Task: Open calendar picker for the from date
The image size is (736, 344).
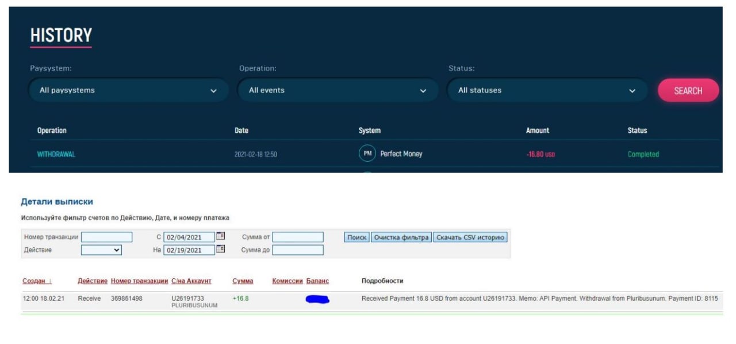Action: click(221, 236)
